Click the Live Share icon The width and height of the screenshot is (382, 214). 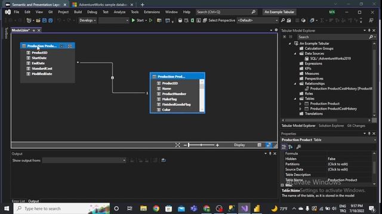click(371, 20)
